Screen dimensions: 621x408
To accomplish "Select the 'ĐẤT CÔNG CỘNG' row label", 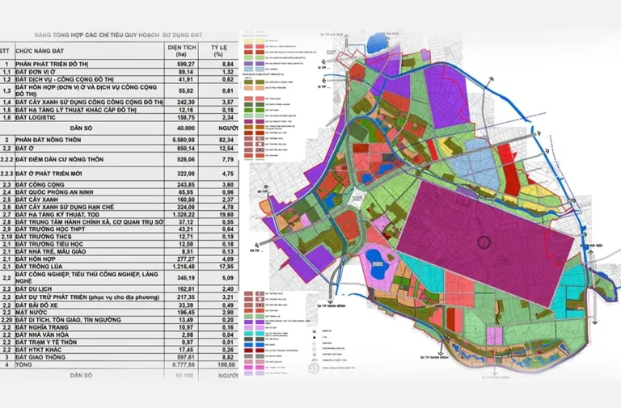I will [40, 185].
